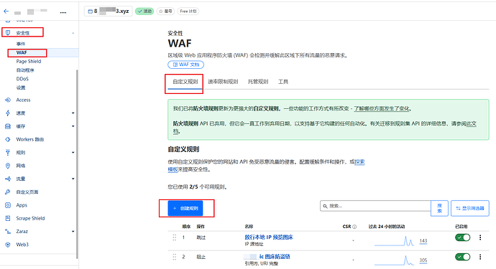Click the Web3 sidebar icon
The image size is (496, 269).
(8, 245)
